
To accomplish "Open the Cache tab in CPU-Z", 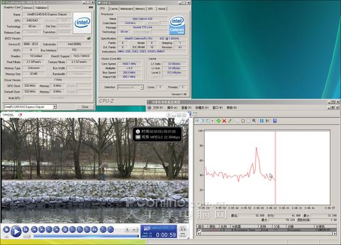I will click(114, 9).
